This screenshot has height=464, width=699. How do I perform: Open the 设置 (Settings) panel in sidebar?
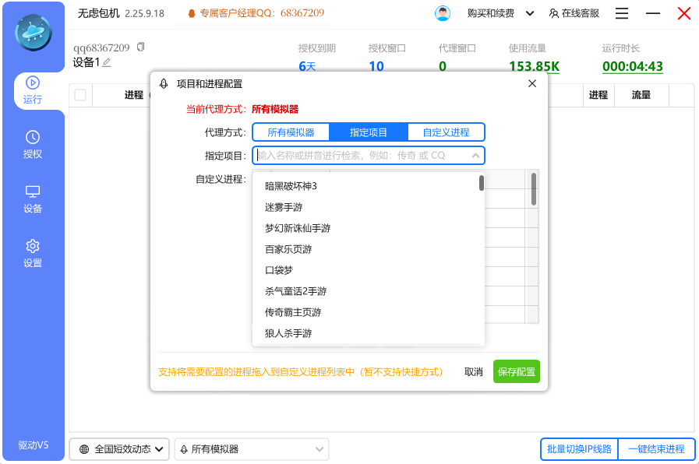point(32,255)
